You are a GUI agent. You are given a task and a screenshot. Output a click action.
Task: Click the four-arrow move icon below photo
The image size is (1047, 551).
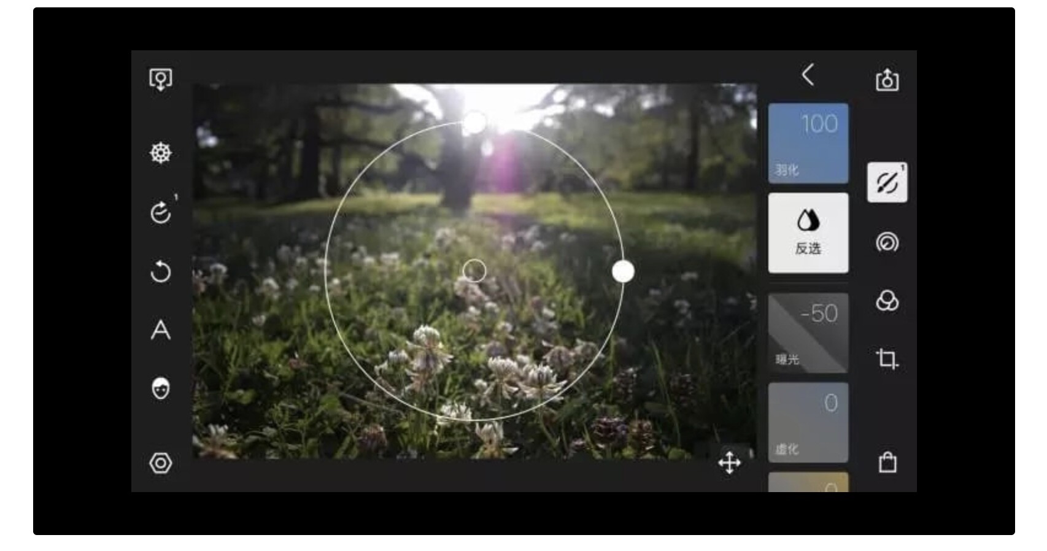click(x=730, y=463)
